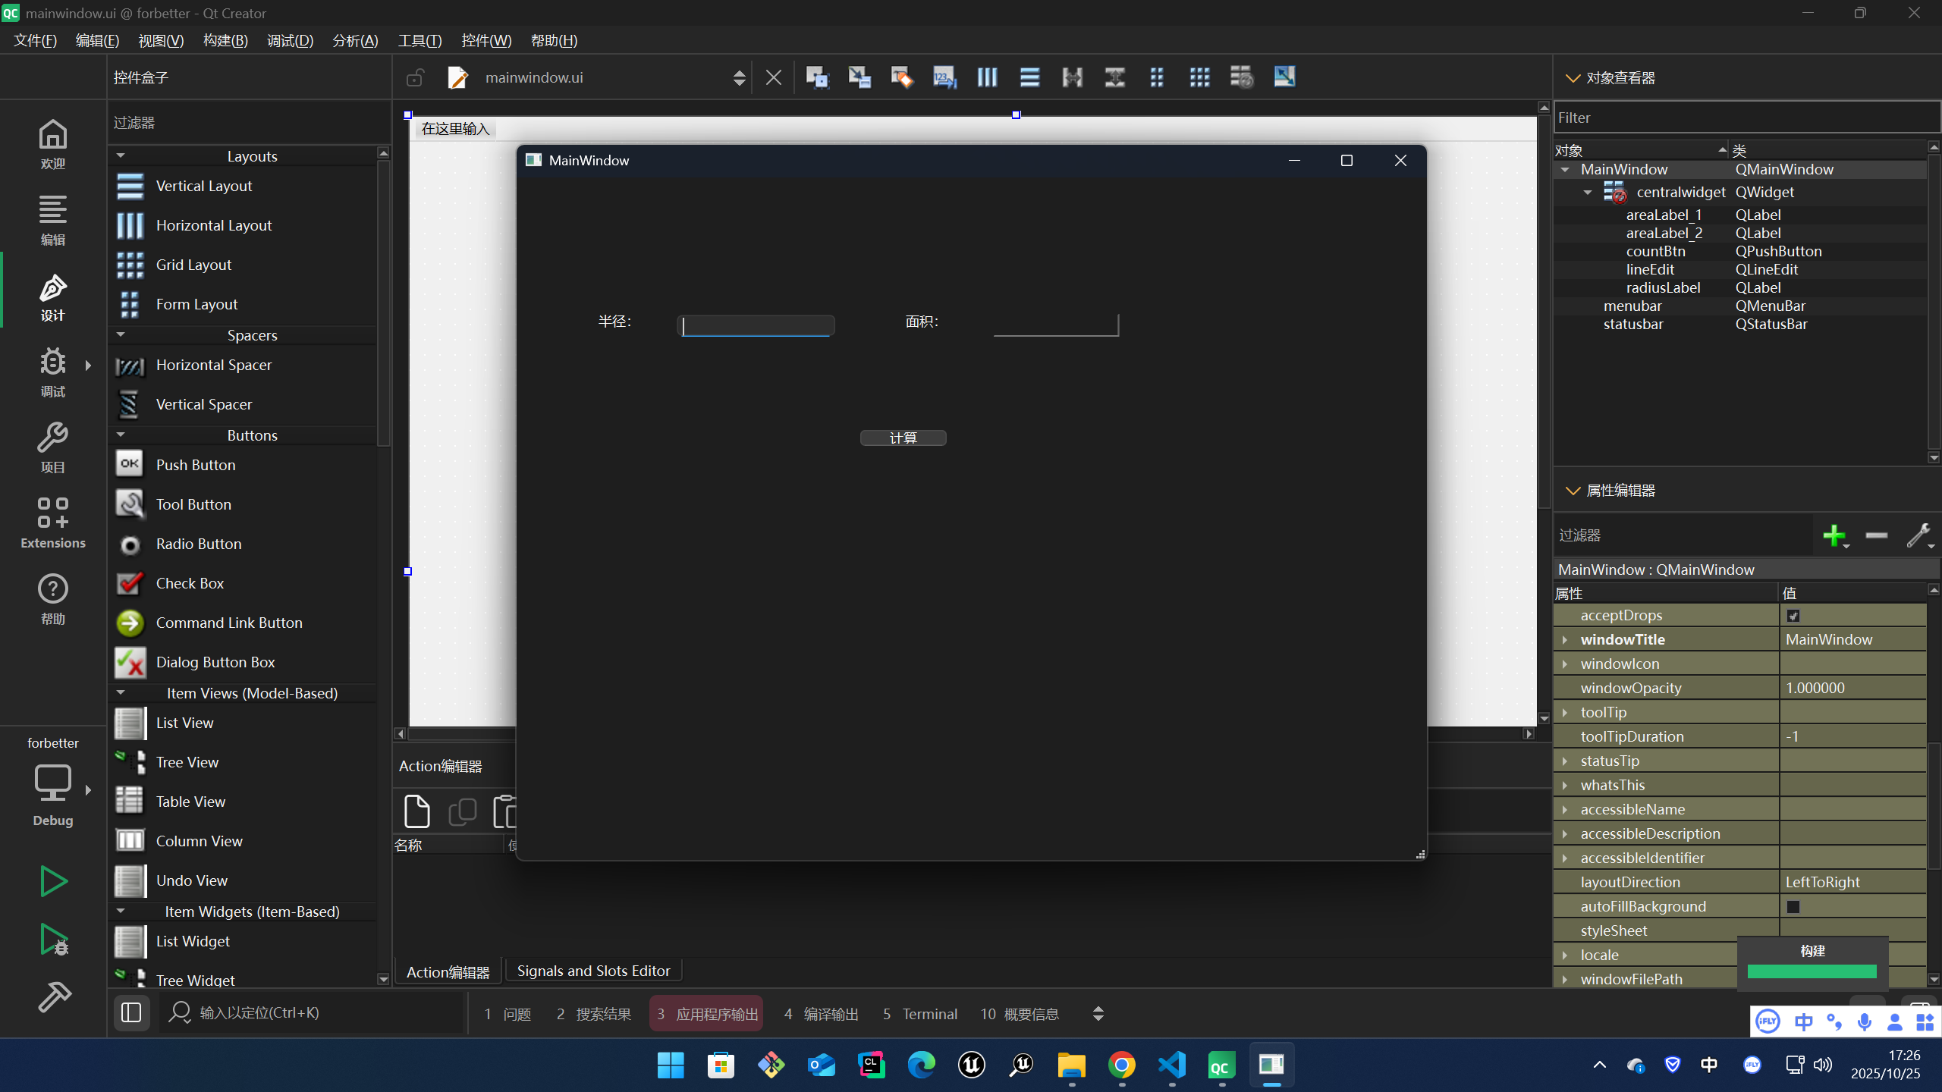Image resolution: width=1942 pixels, height=1092 pixels.
Task: Click the Build hammer icon
Action: (53, 996)
